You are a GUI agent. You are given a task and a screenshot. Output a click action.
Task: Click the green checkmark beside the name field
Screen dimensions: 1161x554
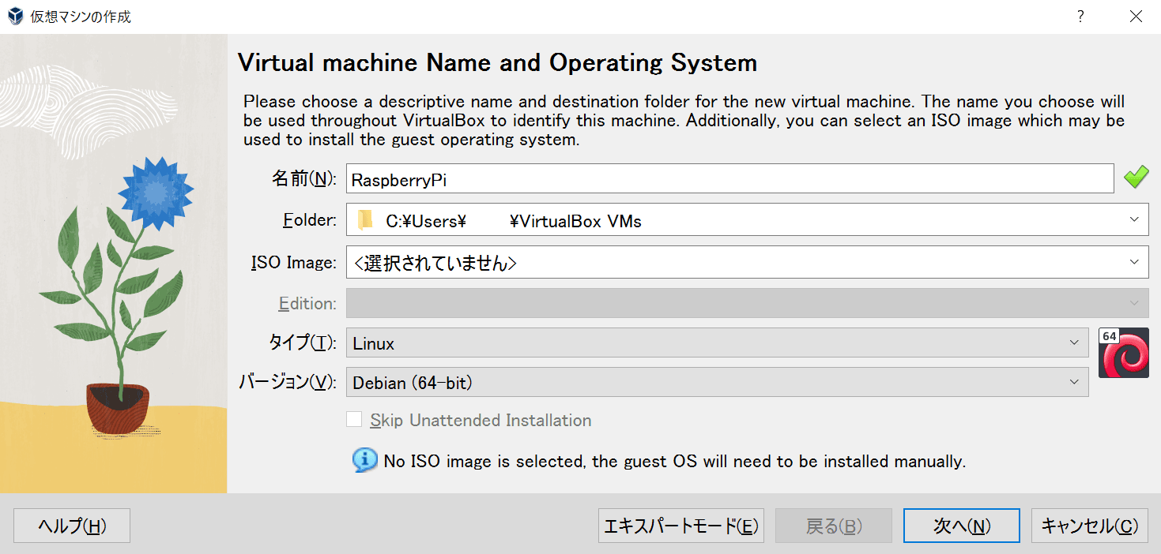tap(1136, 178)
